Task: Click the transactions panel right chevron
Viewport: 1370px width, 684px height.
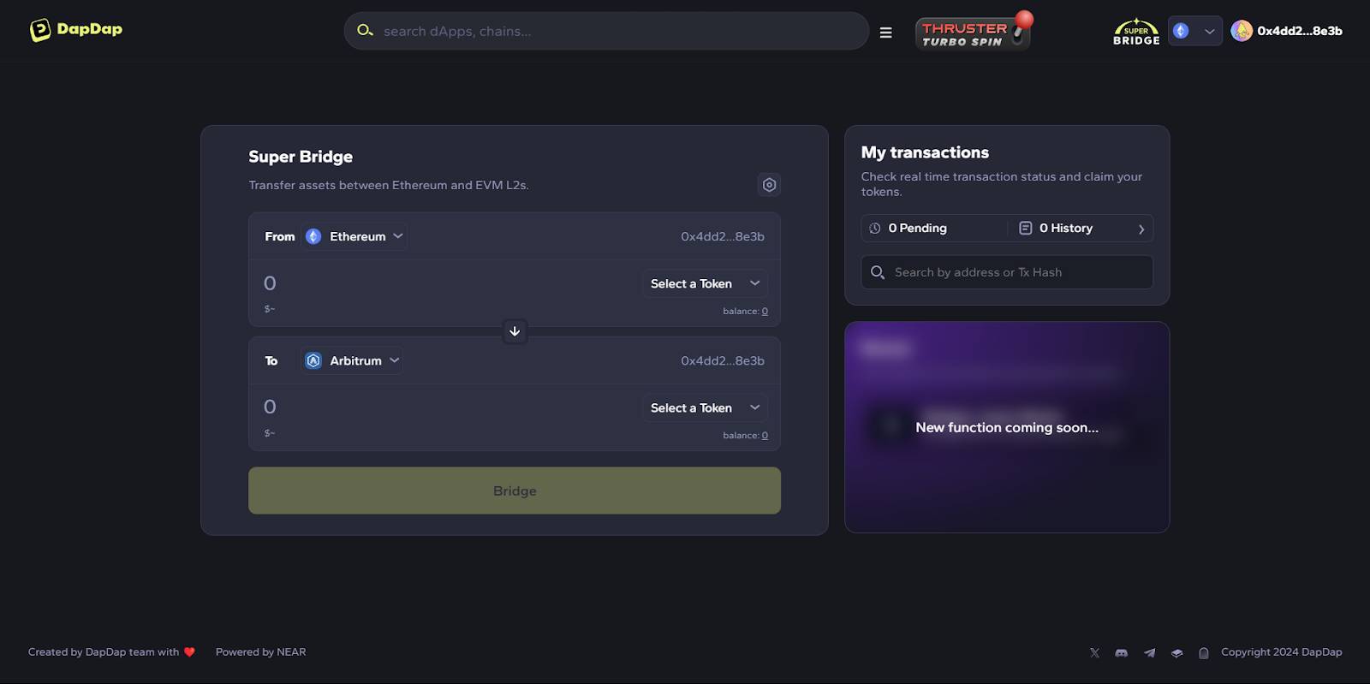Action: [1141, 229]
